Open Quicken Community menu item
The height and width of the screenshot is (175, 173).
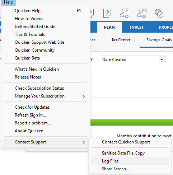[x=46, y=50]
